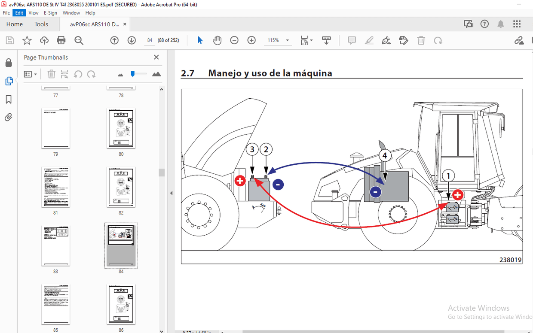533x333 pixels.
Task: Toggle the Bookmarks panel
Action: point(9,99)
